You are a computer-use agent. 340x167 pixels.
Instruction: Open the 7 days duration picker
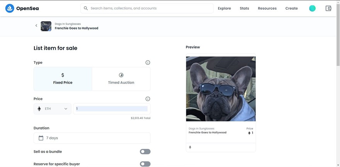(x=92, y=138)
